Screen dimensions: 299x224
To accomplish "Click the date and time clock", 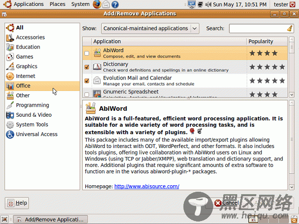I will (240, 4).
